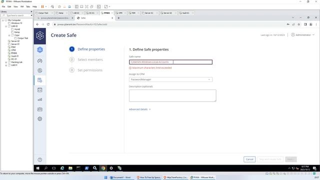320x180 pixels.
Task: Click the Safe name input field
Action: (x=170, y=62)
